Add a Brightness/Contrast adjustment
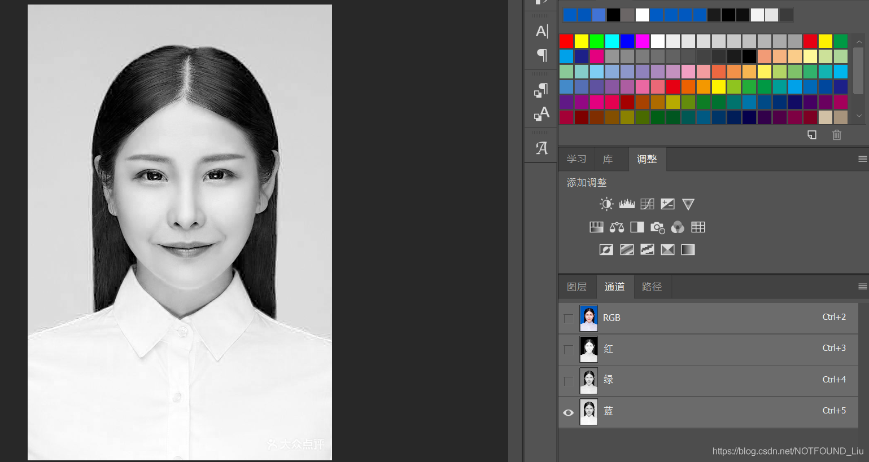 tap(606, 204)
